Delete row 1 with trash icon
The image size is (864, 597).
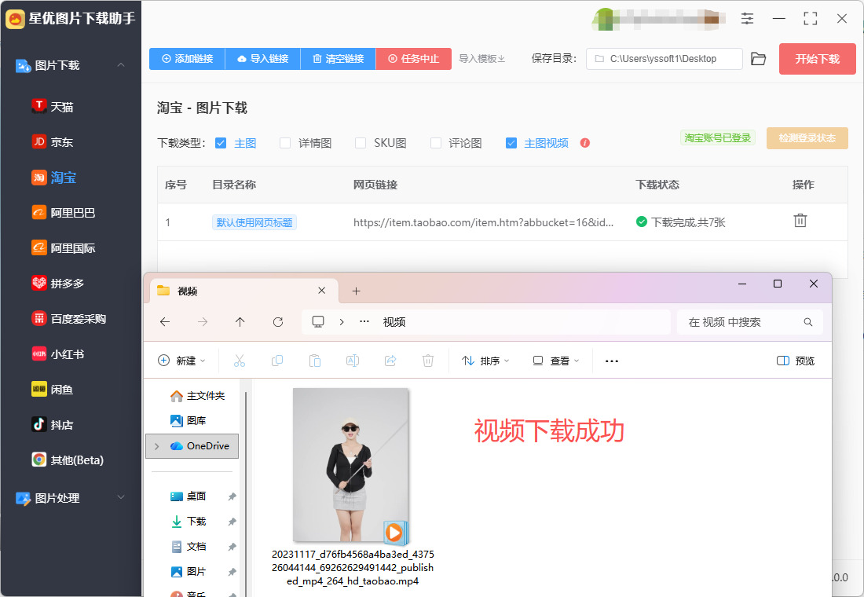(800, 221)
